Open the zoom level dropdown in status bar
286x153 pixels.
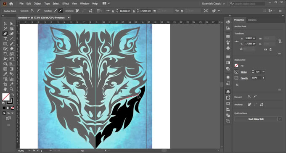[29, 151]
